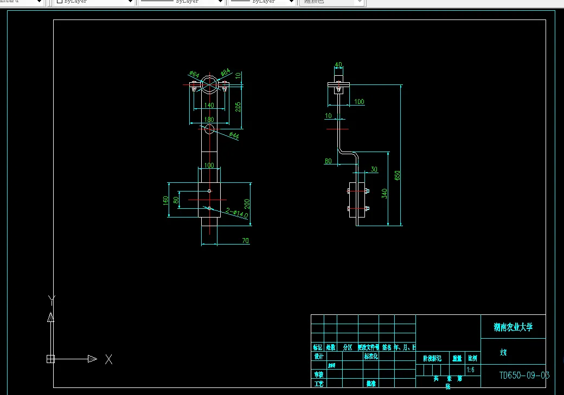Click the ByLayer color swatch box
Viewport: 564px width, 395px height.
pyautogui.click(x=60, y=2)
